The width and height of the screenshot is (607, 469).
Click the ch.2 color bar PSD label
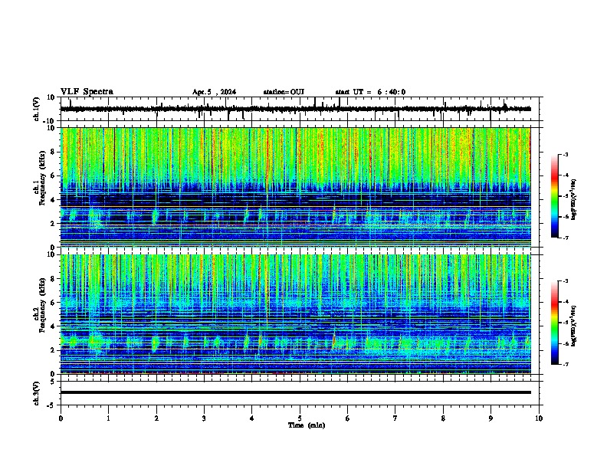pyautogui.click(x=573, y=326)
